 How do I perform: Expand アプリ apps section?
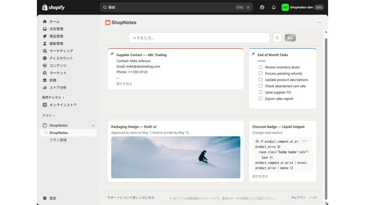click(48, 116)
